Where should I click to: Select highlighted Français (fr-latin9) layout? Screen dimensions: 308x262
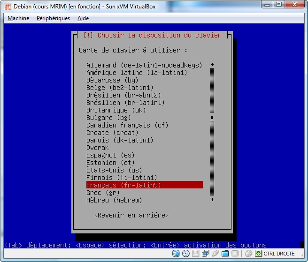145,185
